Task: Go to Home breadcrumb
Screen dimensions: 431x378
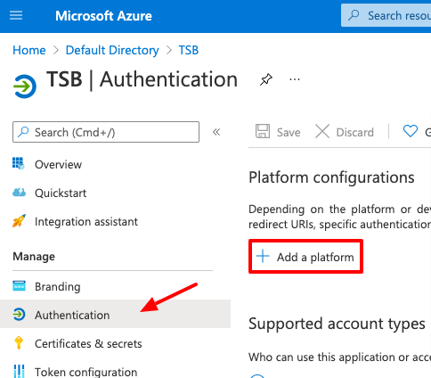Action: click(x=29, y=50)
